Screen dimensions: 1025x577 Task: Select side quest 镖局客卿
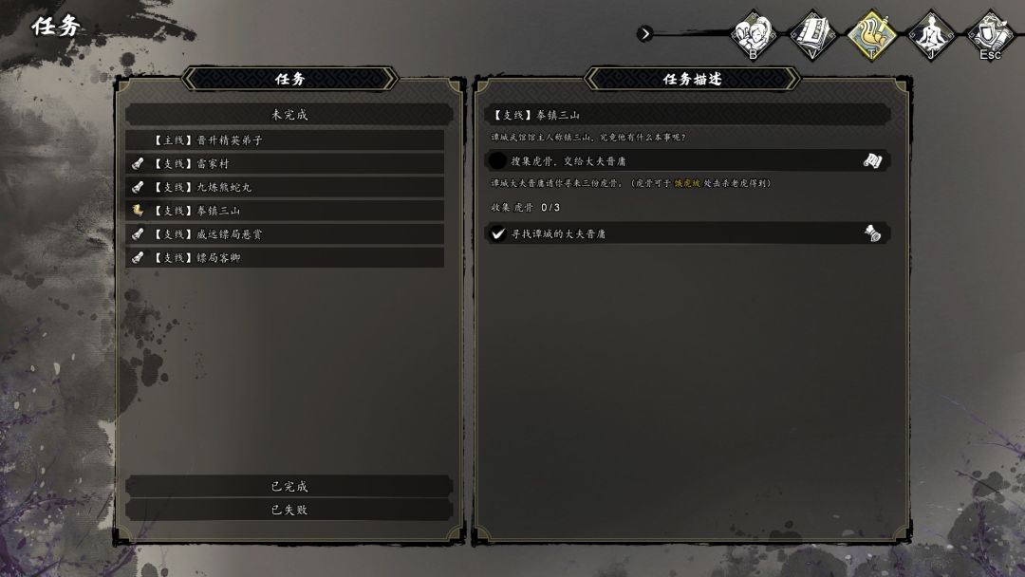tap(285, 257)
